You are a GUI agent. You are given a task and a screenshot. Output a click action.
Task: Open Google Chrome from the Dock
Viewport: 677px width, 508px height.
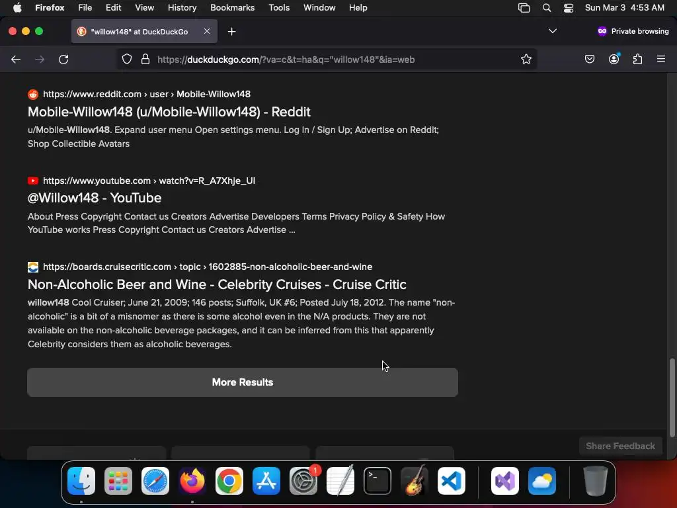tap(229, 481)
